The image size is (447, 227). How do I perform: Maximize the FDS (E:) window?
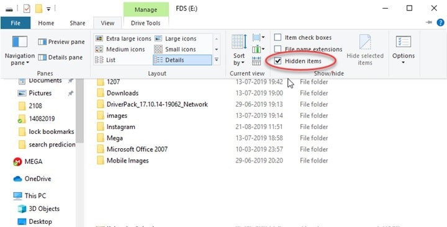[x=409, y=8]
